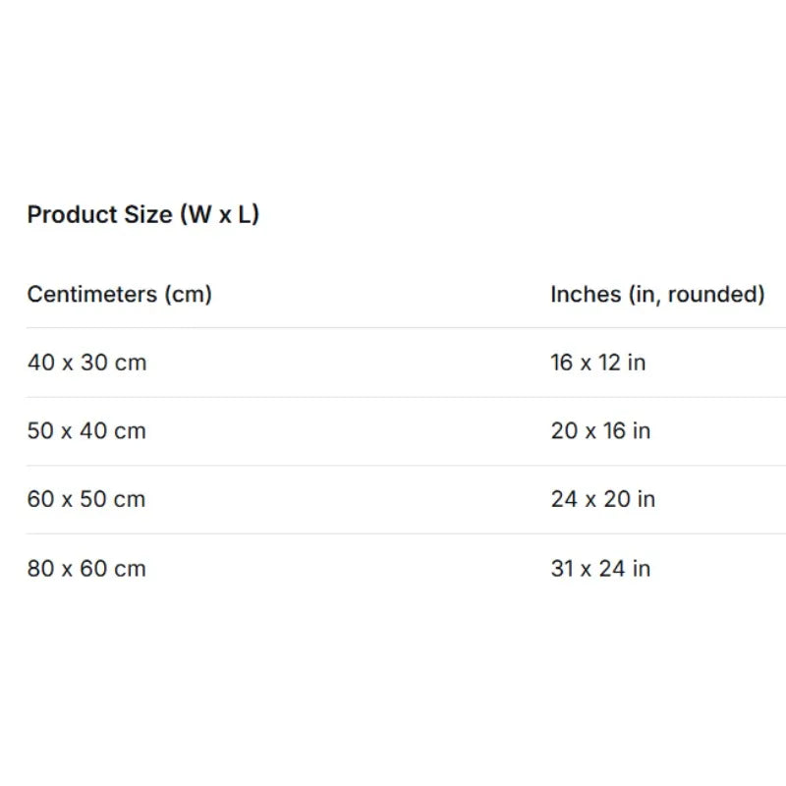The height and width of the screenshot is (786, 786).
Task: Click the 80 x 60 cm cell
Action: tap(86, 568)
